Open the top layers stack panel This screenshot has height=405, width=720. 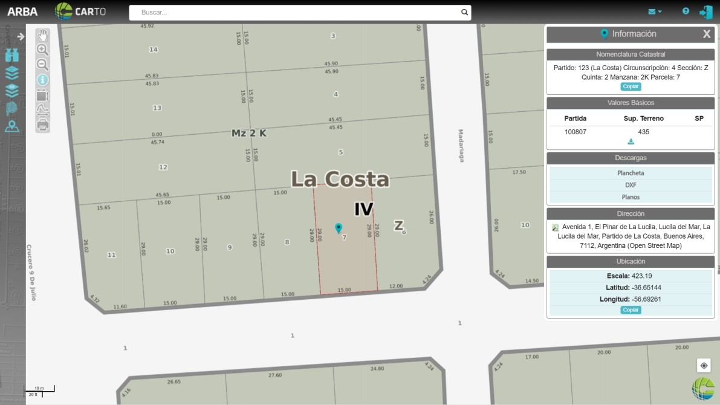point(12,73)
